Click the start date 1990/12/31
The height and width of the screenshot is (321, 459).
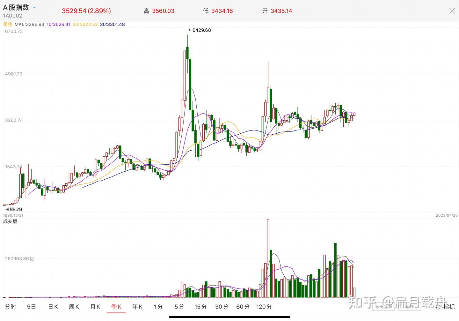13,215
